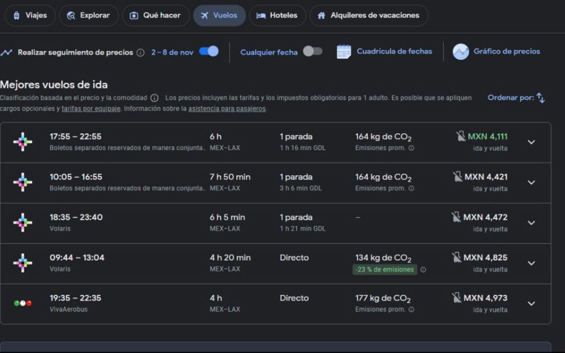Open the Gráfico de precios chart icon
This screenshot has width=565, height=353.
coord(460,52)
